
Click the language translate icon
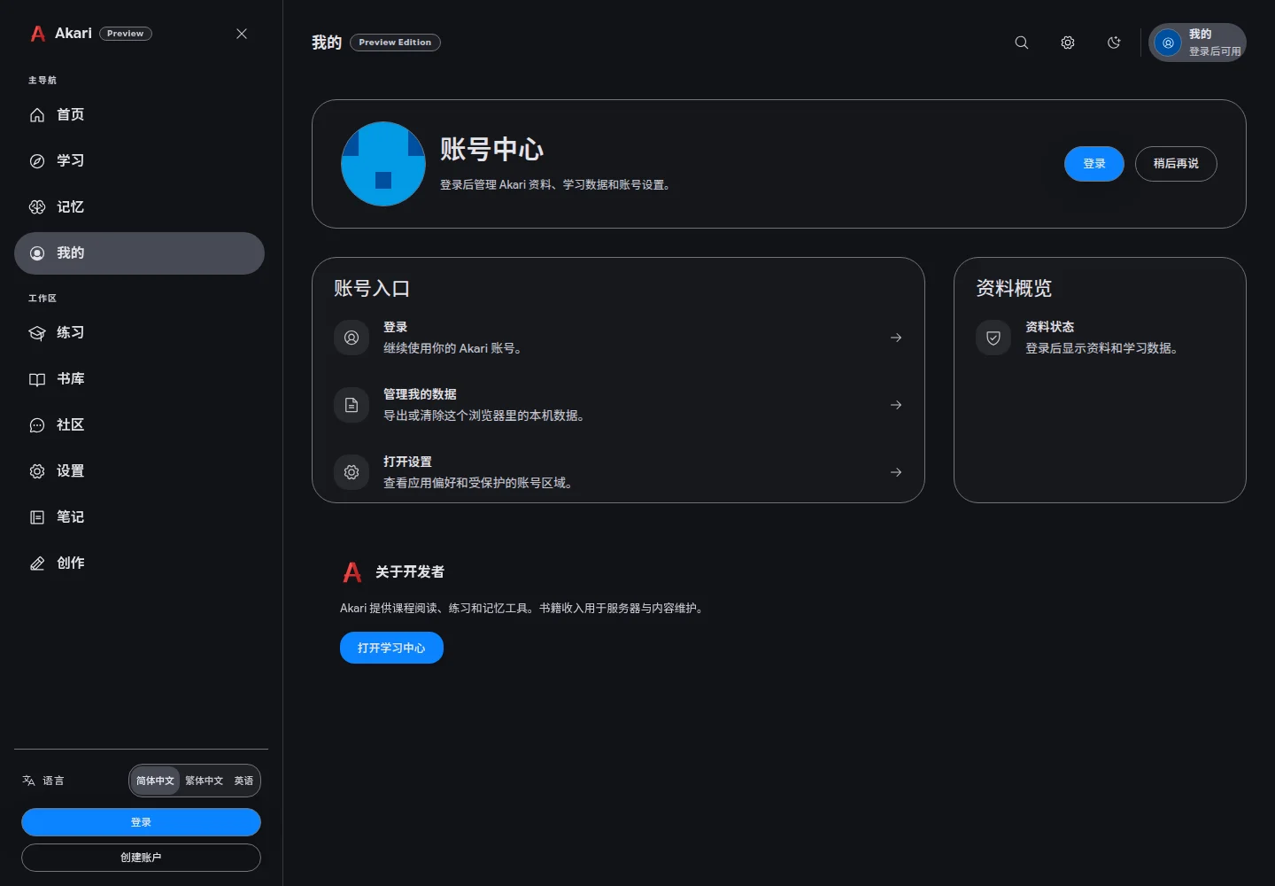pos(28,781)
